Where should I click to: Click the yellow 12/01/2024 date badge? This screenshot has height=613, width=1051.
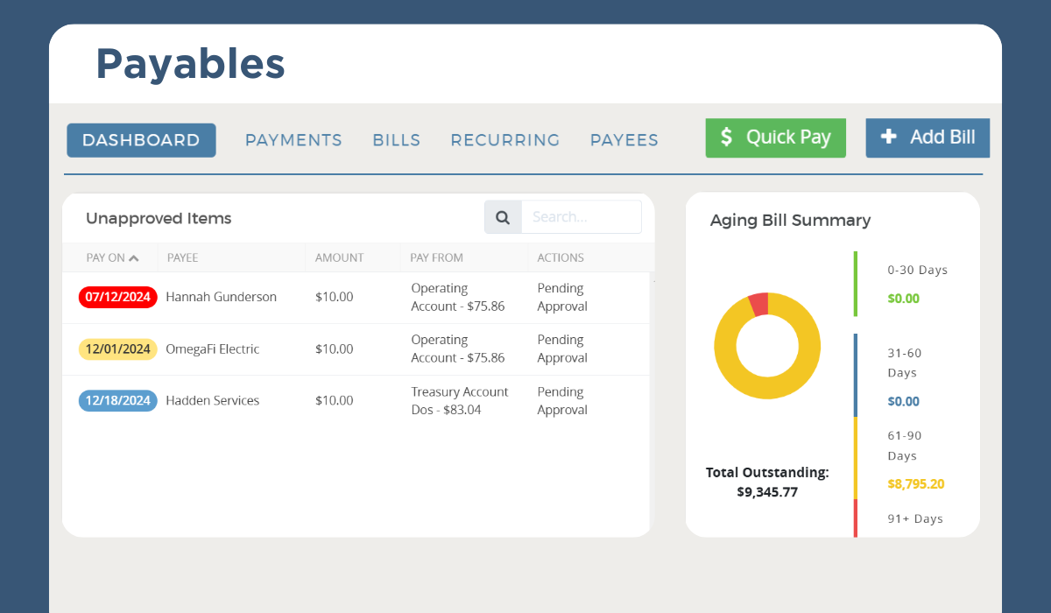[117, 349]
